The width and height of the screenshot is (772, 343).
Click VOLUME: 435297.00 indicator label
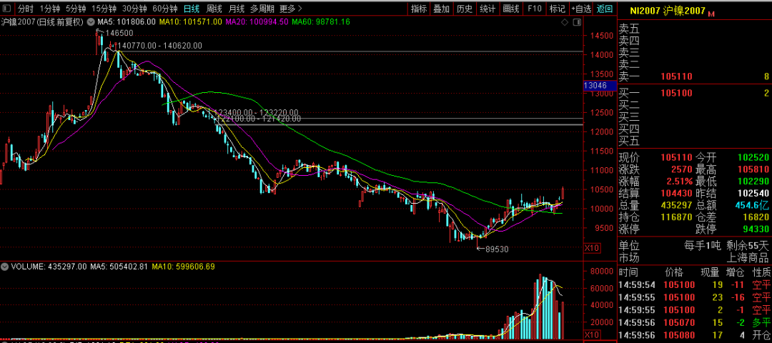[x=49, y=267]
